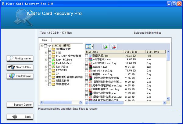Tick the NSIS(1).RAR file checkbox
183x124 pixels.
87,67
